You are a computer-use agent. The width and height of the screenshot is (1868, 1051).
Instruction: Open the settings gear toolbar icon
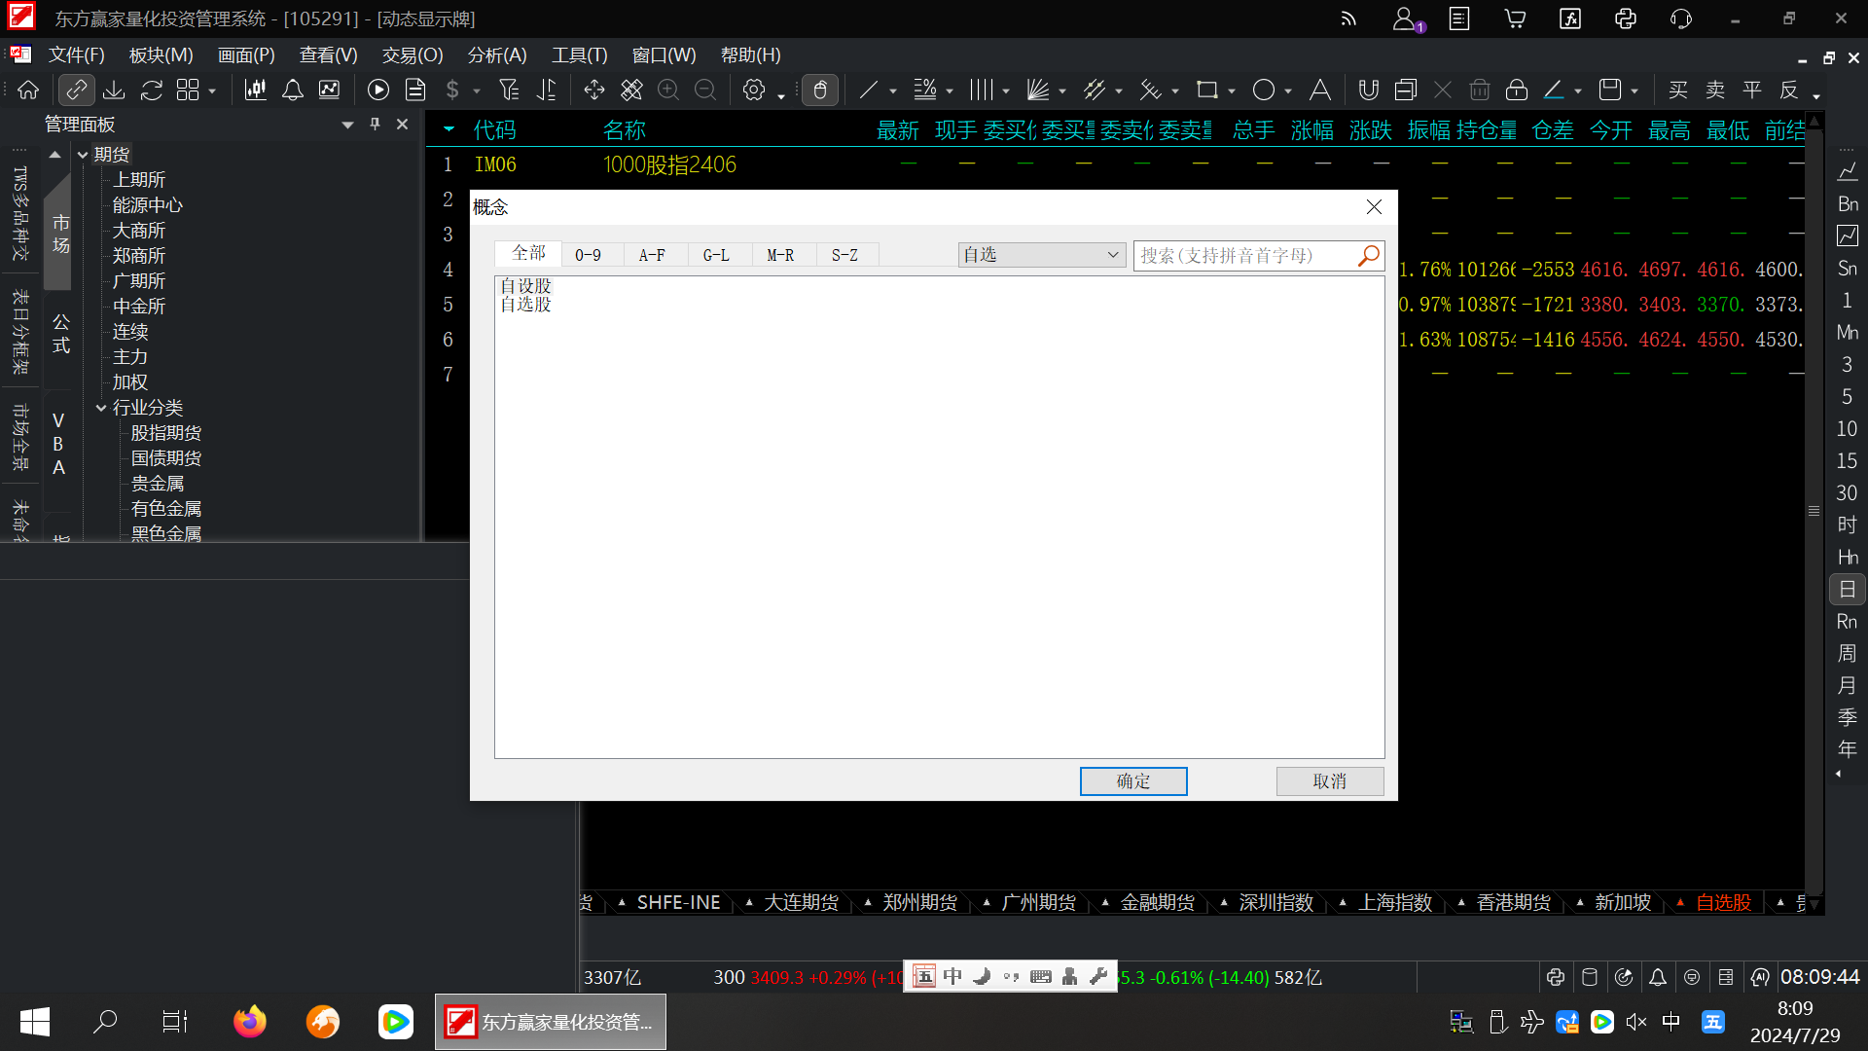pyautogui.click(x=754, y=91)
